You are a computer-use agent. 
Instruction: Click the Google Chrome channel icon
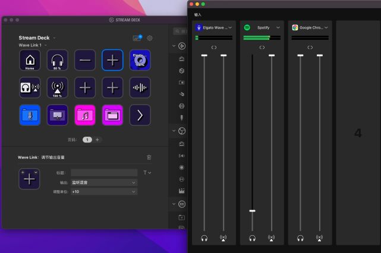coord(295,27)
